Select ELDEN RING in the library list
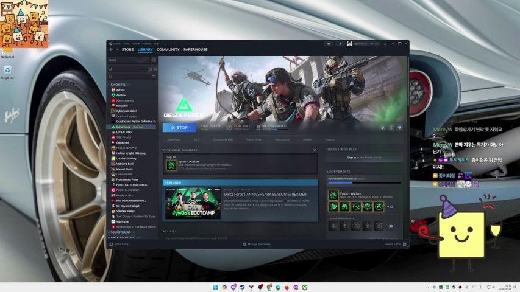 tap(124, 132)
